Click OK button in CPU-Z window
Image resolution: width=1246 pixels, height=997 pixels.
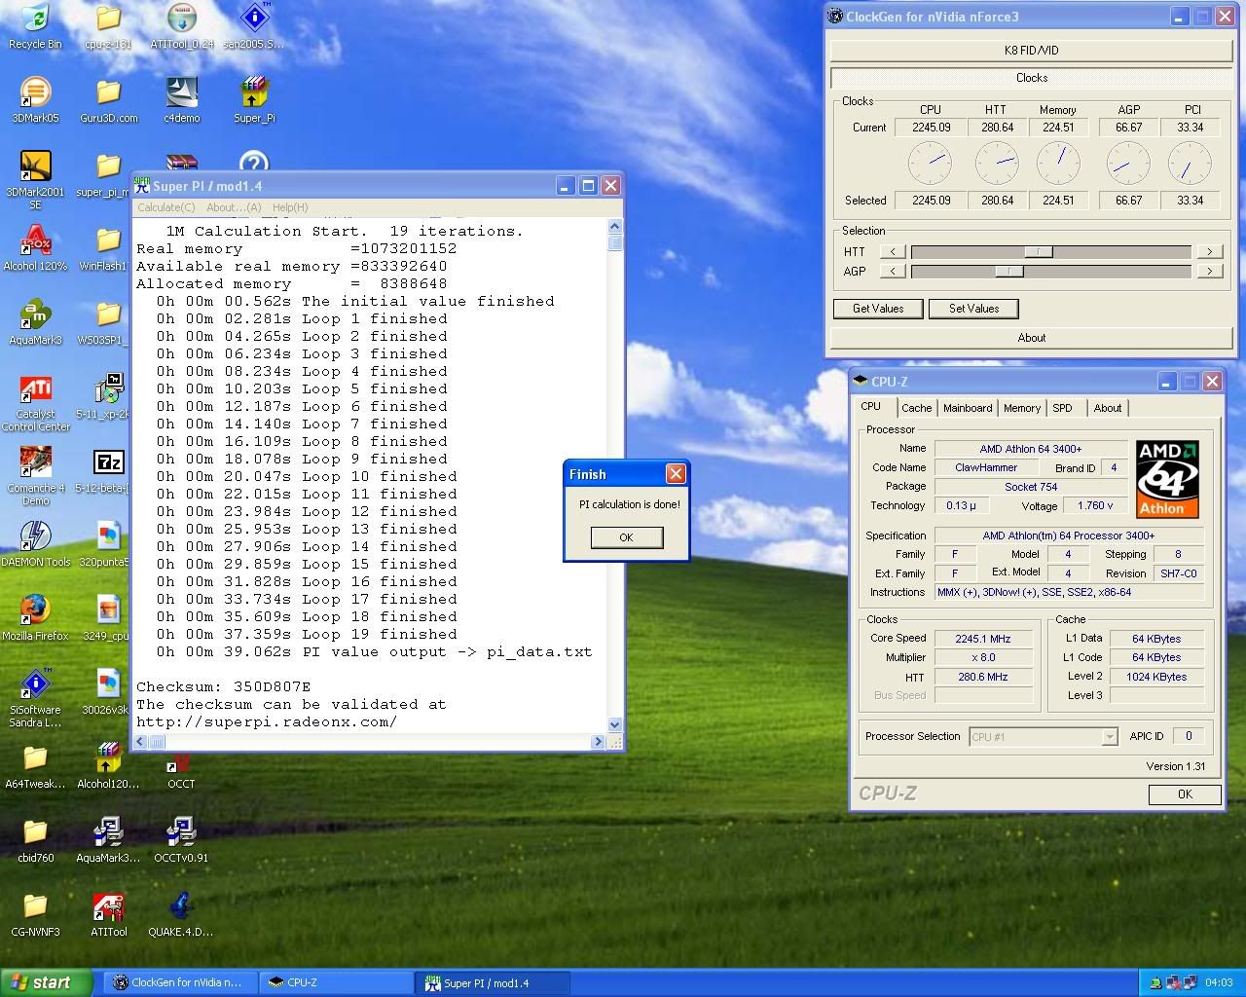[x=1185, y=794]
